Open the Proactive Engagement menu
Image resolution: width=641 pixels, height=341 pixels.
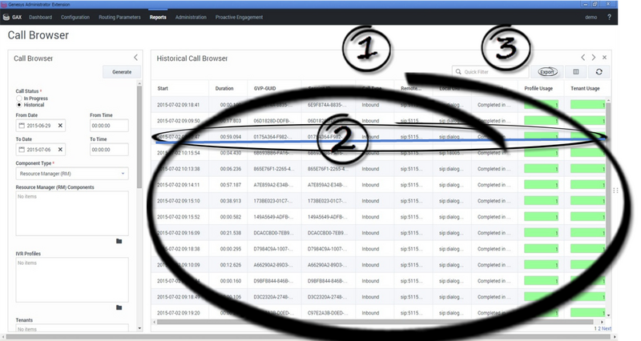click(239, 17)
